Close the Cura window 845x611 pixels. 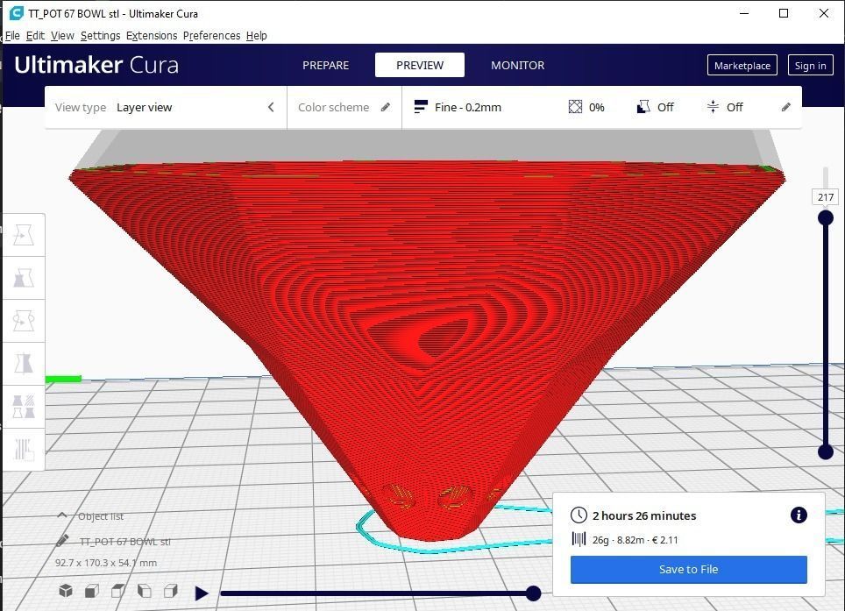[824, 13]
